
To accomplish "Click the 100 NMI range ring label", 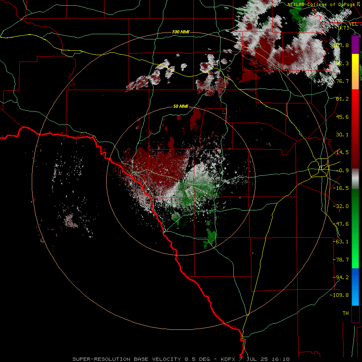I will [181, 32].
